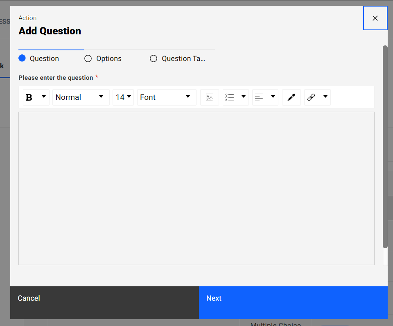Screen dimensions: 393x326
Task: Apply bullet list formatting
Action: 230,97
